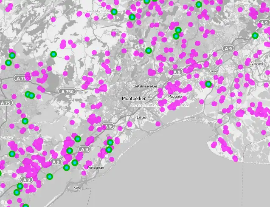Click the Montpellier city label

click(133, 99)
